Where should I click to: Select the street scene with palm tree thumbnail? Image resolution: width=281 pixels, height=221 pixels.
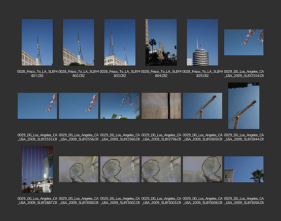[161, 42]
